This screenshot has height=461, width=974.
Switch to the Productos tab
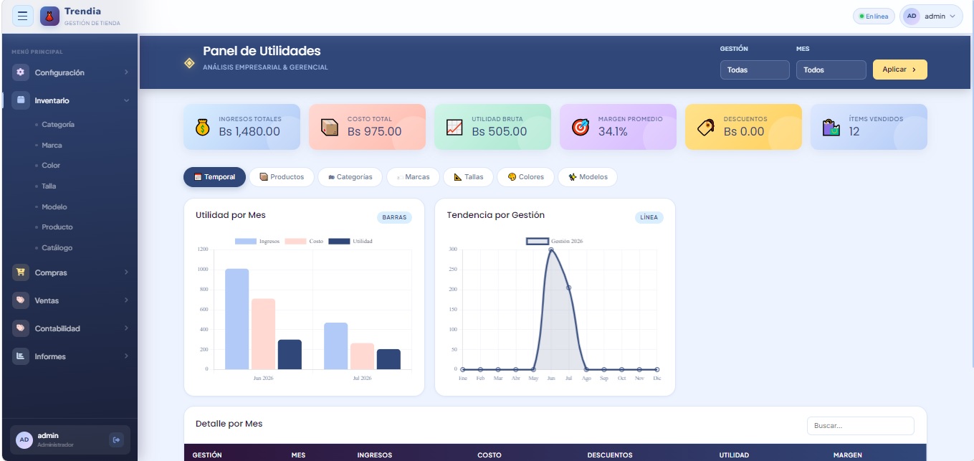(x=282, y=177)
